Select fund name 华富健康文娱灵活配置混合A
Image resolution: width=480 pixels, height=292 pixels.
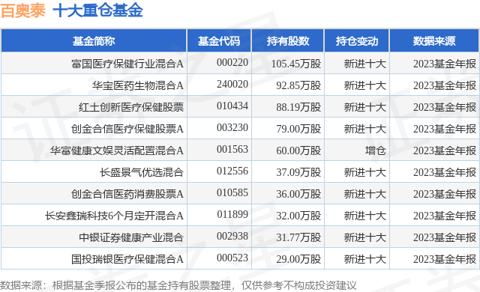(117, 150)
